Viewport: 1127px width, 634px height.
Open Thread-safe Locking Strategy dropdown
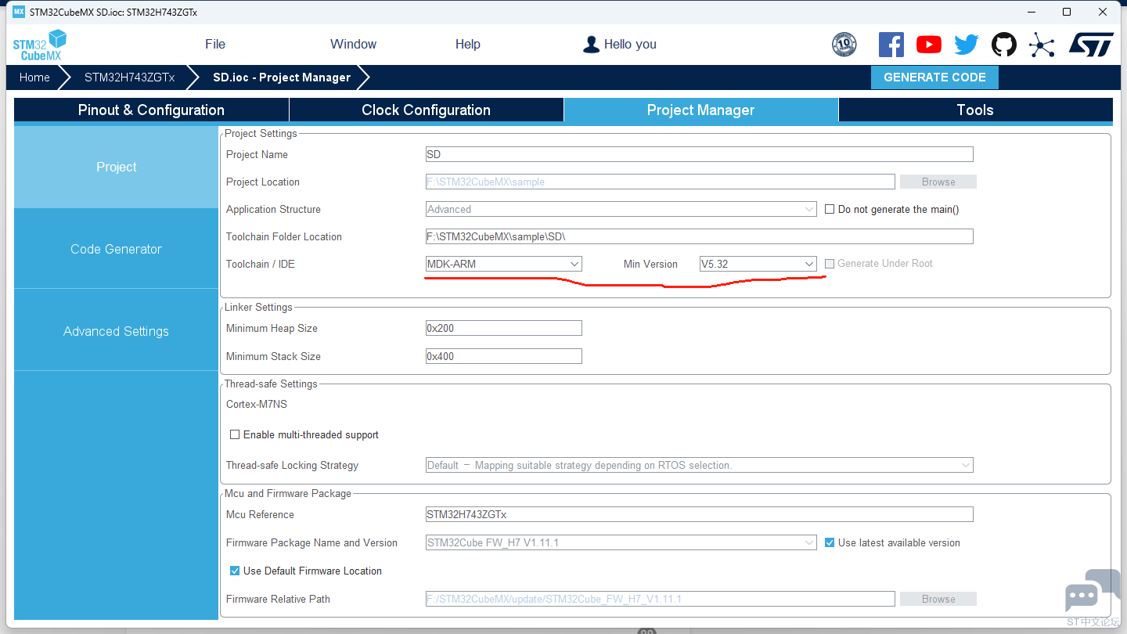tap(699, 465)
